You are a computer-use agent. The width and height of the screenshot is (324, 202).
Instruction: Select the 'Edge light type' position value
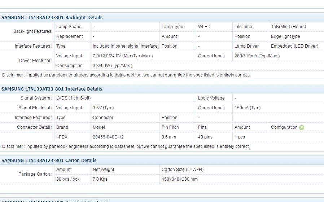[x=285, y=36]
